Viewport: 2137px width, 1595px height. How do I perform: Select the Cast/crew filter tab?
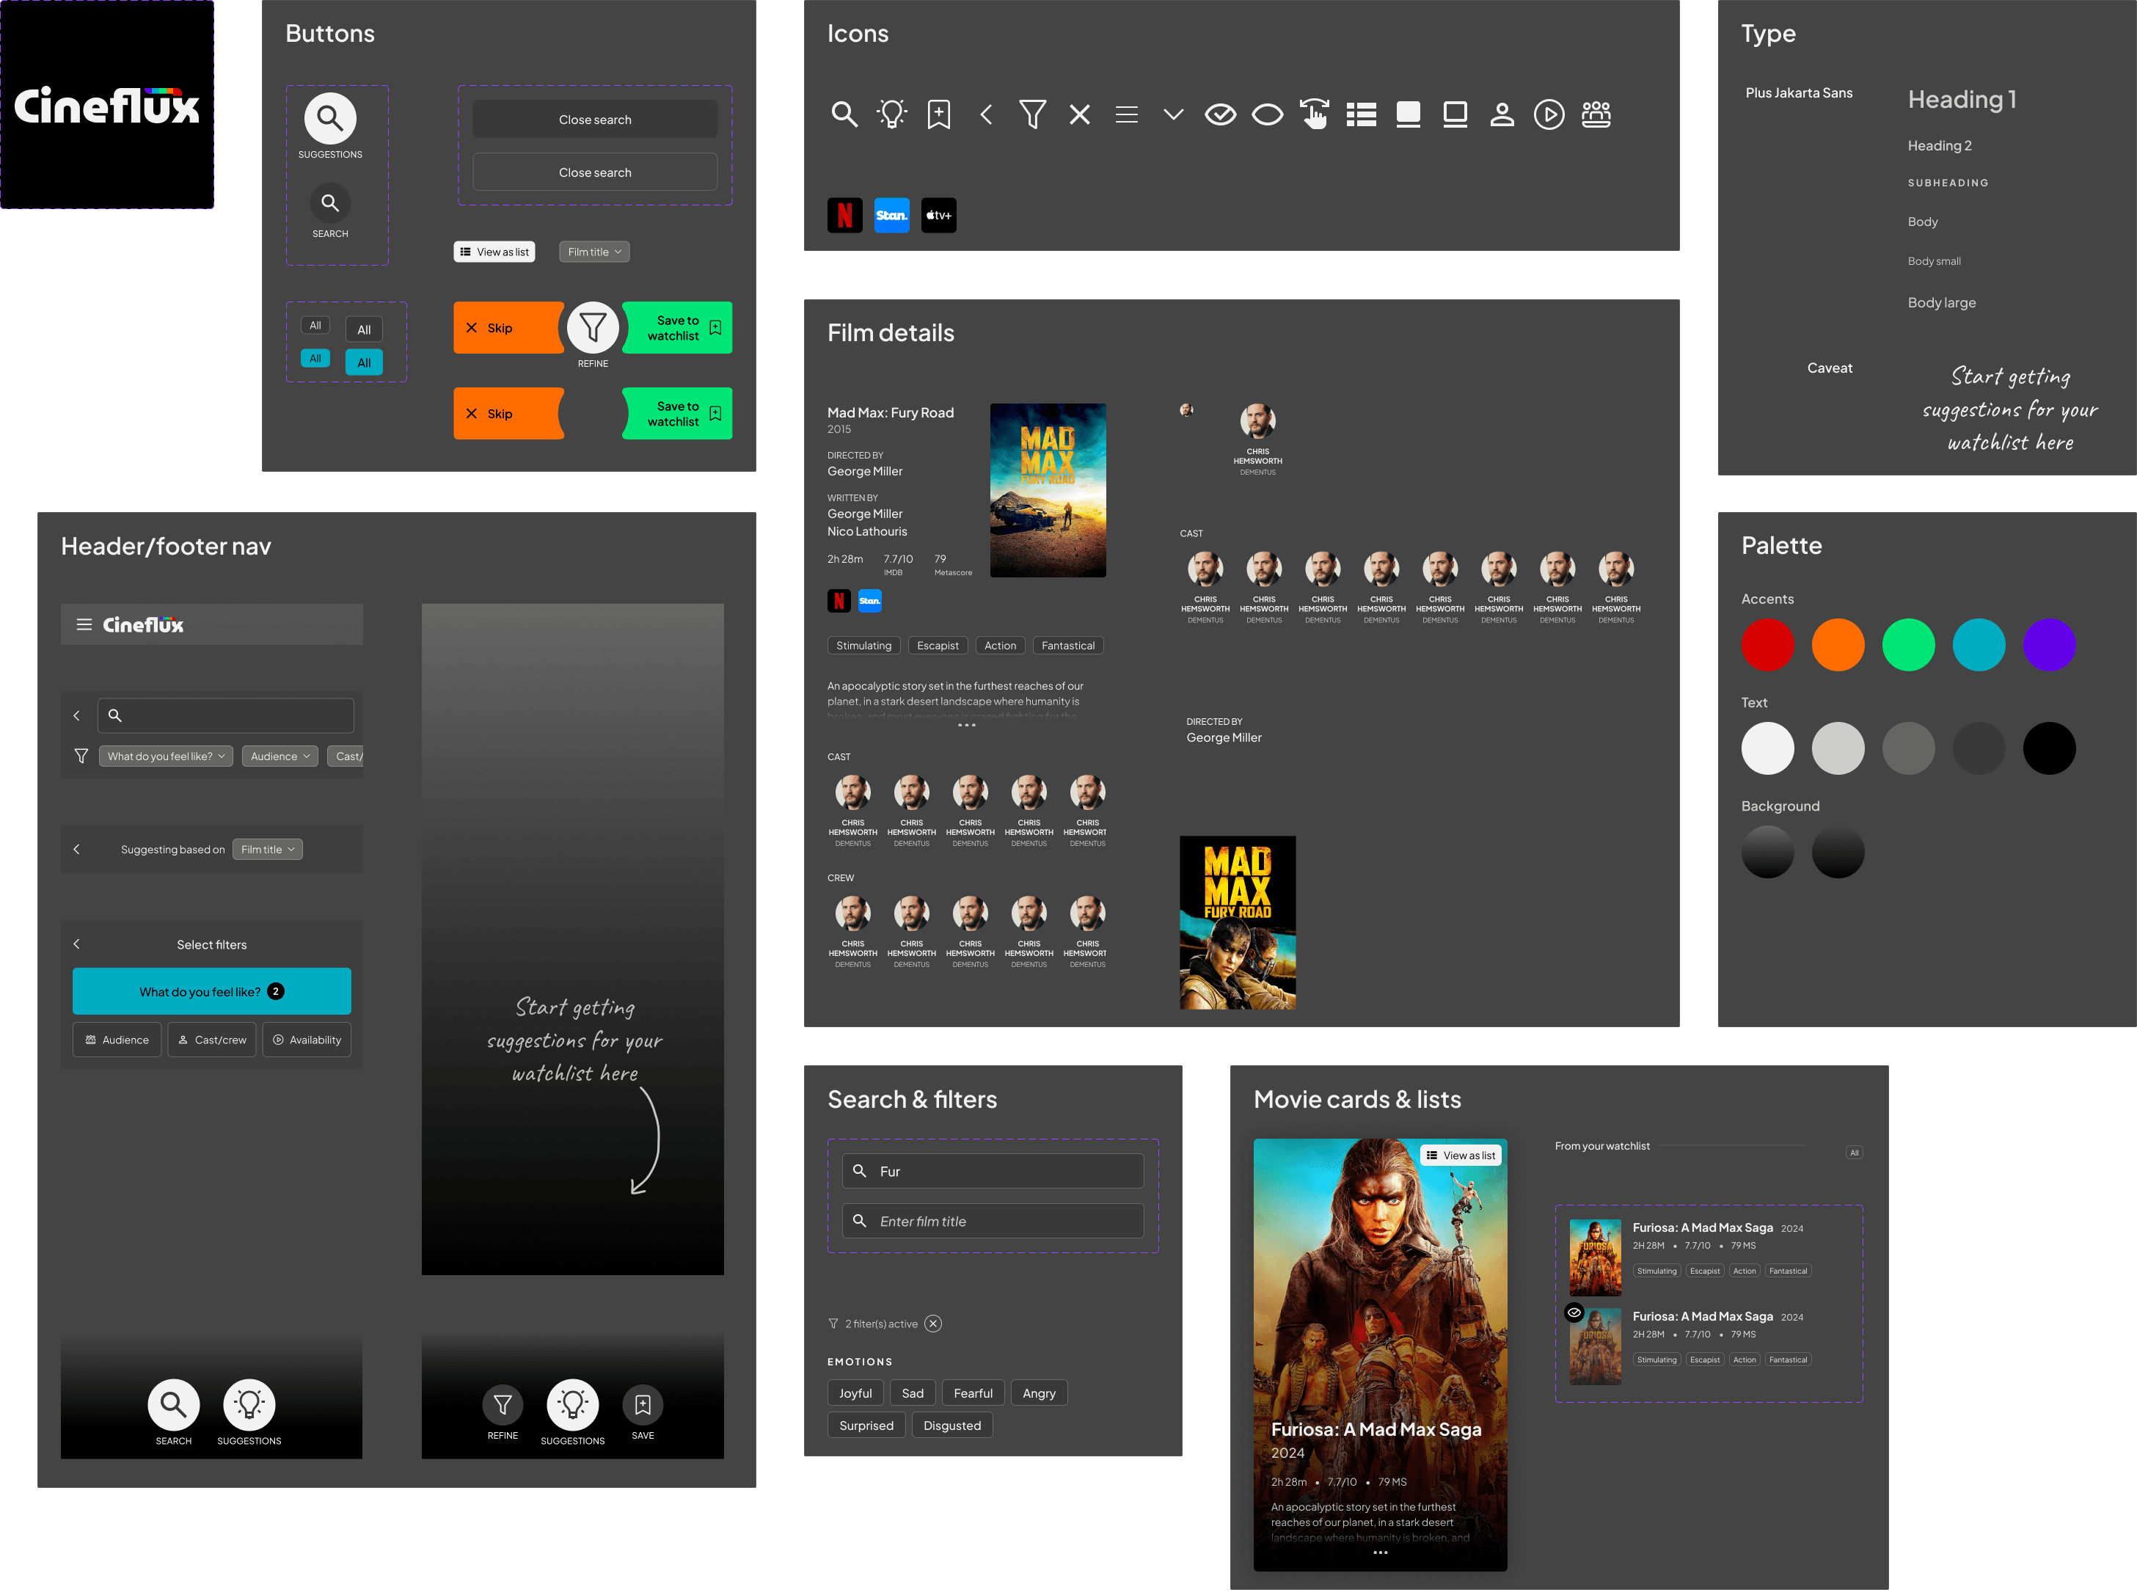211,1040
